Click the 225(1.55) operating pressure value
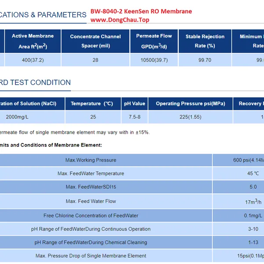Screen dimensions: 264x264 pyautogui.click(x=190, y=117)
